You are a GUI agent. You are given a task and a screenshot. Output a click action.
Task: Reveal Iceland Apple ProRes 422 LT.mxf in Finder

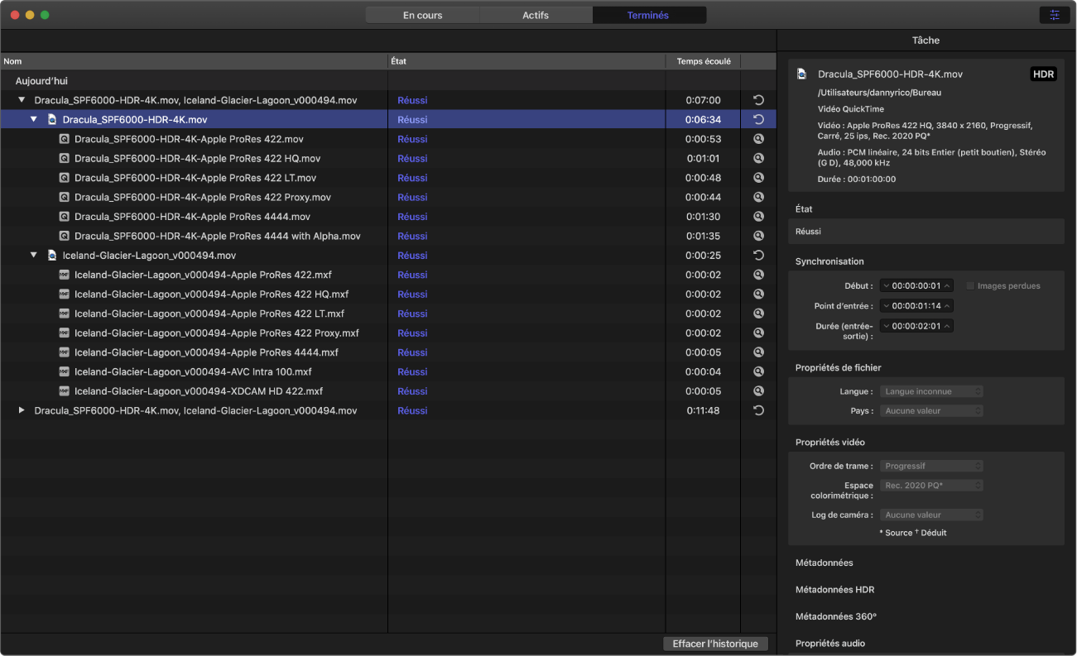pos(758,314)
